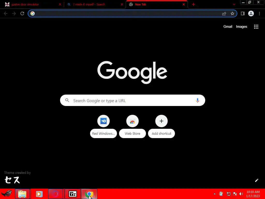
Task: Click the Red Windows... shortcut label
Action: click(104, 133)
